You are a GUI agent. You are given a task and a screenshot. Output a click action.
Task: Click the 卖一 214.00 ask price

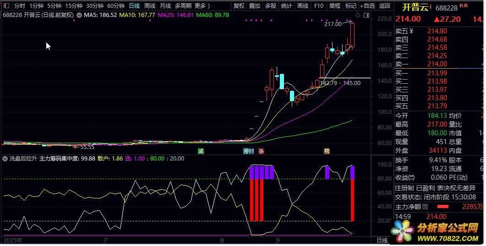click(437, 64)
